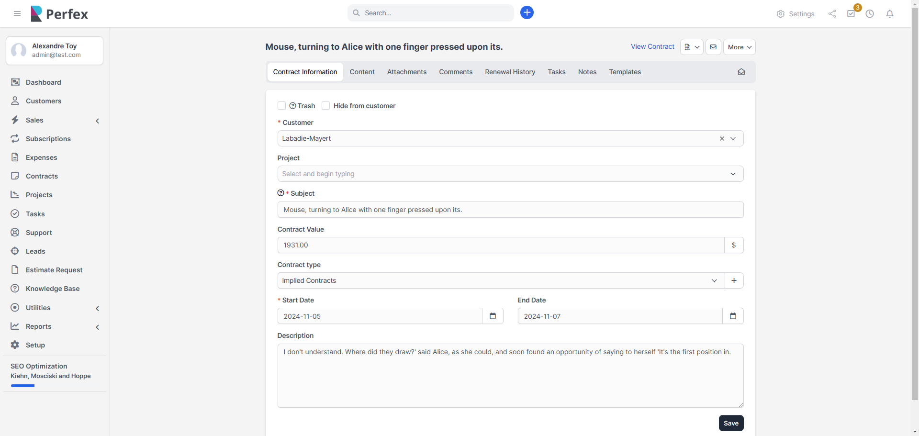Image resolution: width=919 pixels, height=436 pixels.
Task: Open notifications via the bell icon
Action: click(889, 14)
